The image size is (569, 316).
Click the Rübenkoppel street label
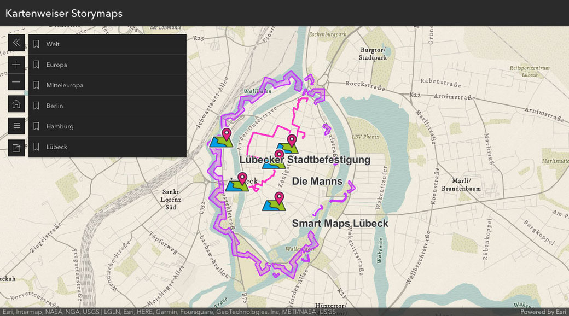(487, 239)
